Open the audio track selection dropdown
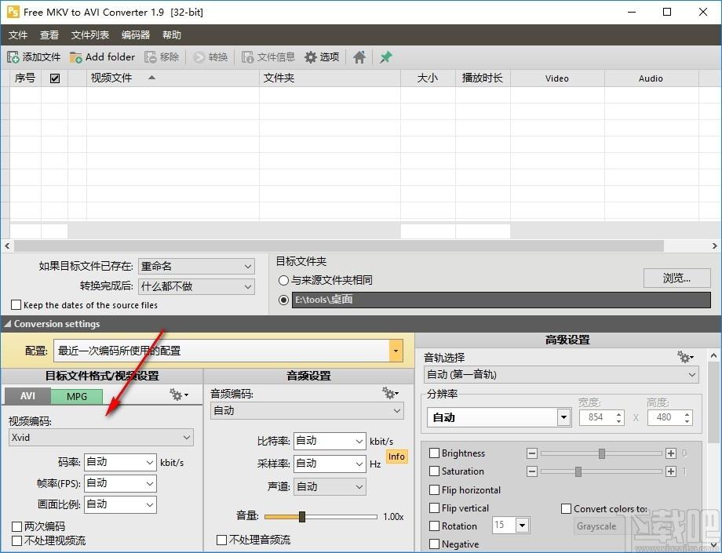722x553 pixels. (x=561, y=374)
